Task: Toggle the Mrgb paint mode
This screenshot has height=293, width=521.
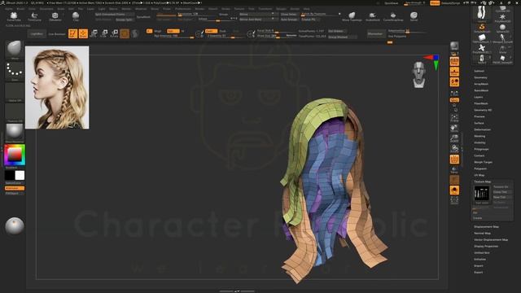Action: click(158, 31)
